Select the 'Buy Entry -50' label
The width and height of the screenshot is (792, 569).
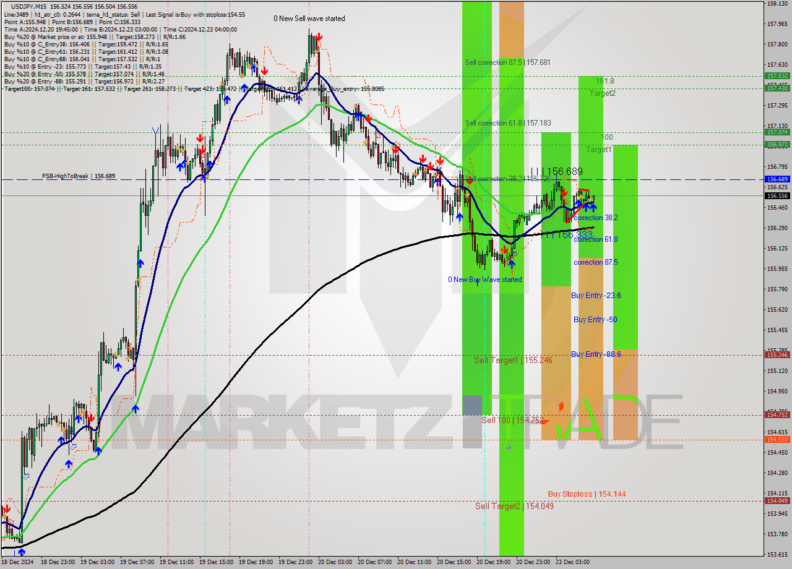pos(595,320)
